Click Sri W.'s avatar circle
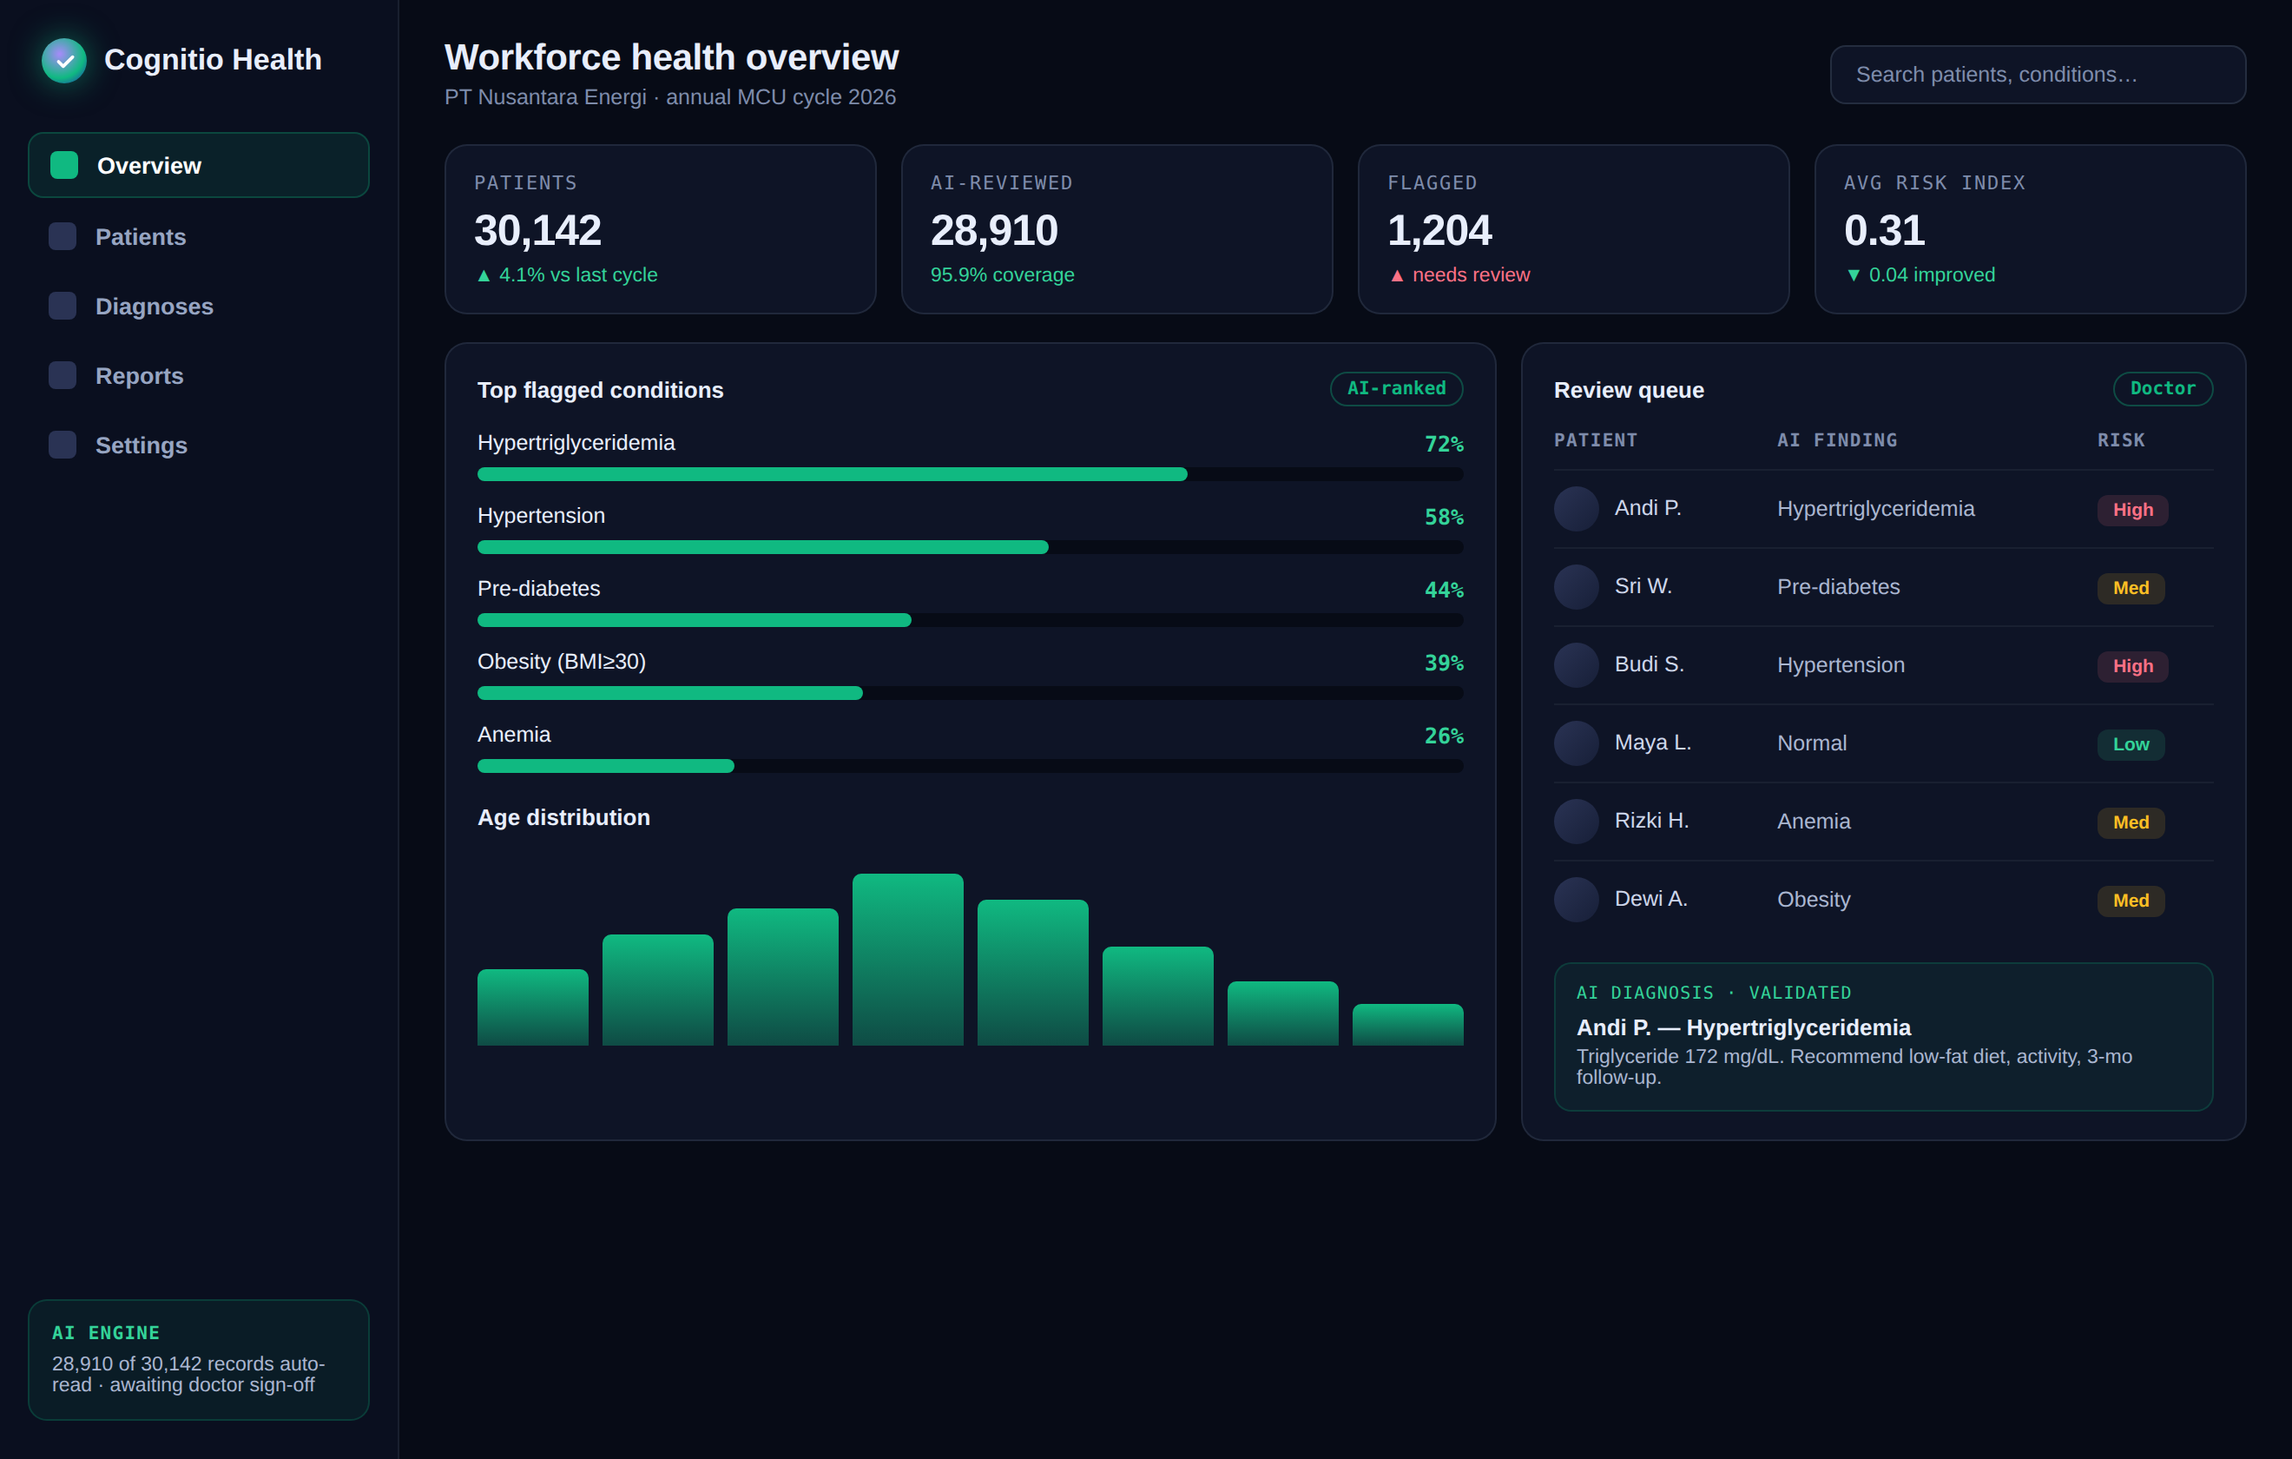The image size is (2292, 1459). point(1577,587)
